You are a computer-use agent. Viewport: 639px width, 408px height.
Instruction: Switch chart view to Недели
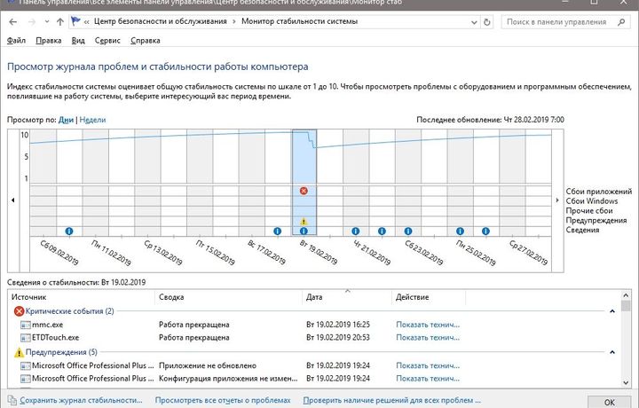92,120
